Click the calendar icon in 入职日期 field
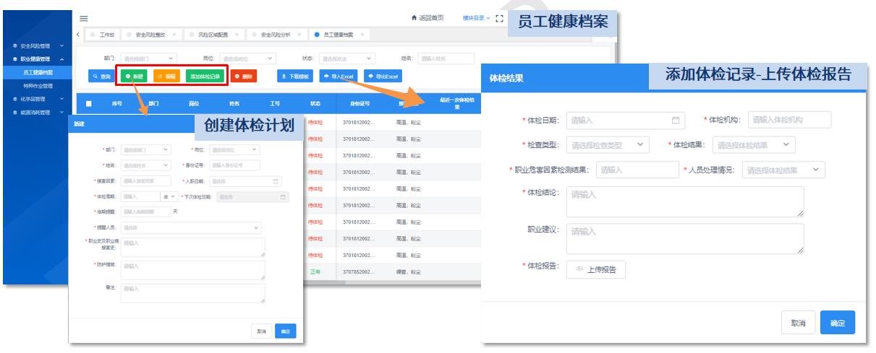The height and width of the screenshot is (353, 876). [x=276, y=180]
